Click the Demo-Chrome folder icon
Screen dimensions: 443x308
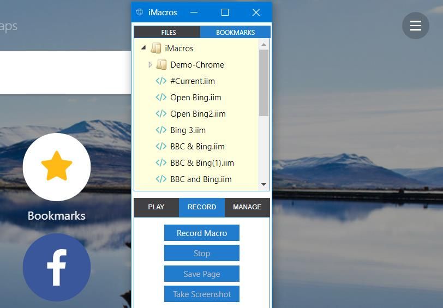click(161, 65)
